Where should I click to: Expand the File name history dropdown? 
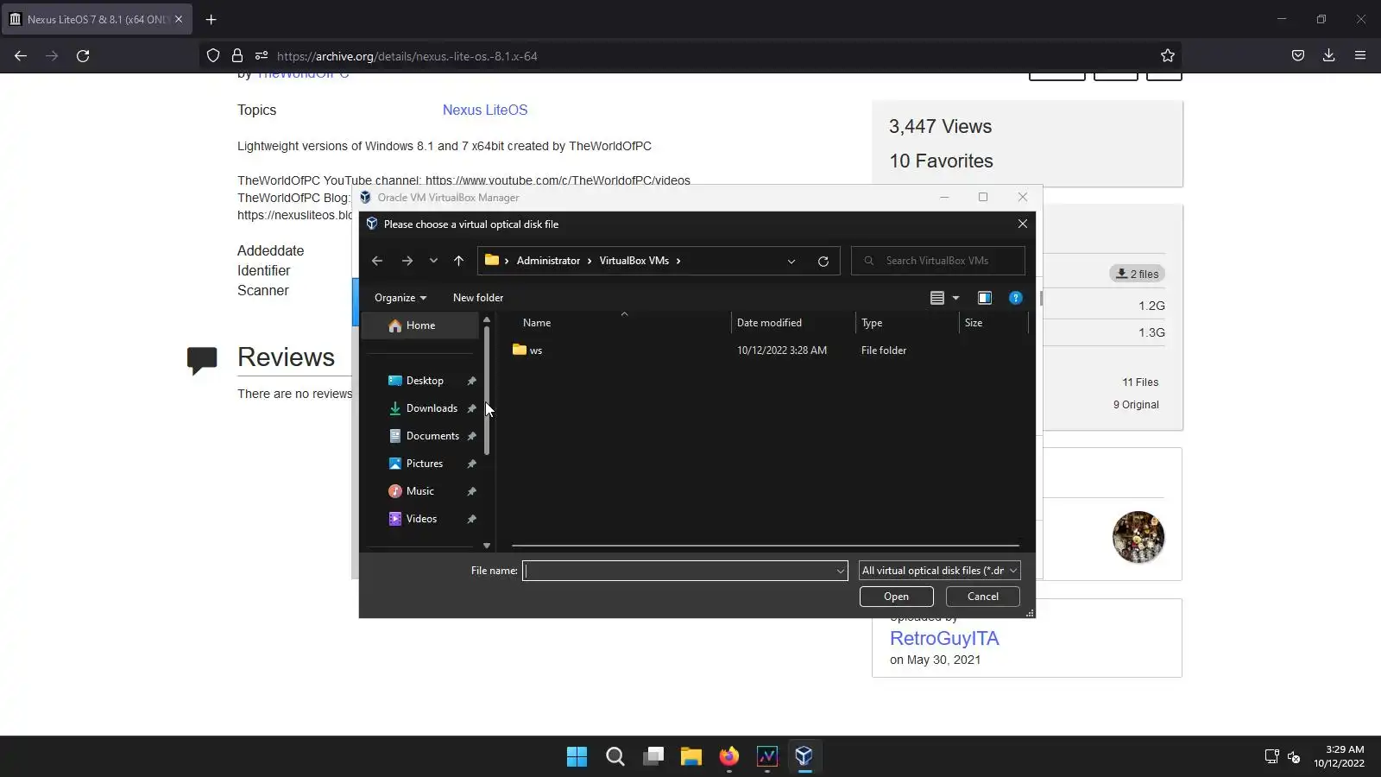[841, 571]
